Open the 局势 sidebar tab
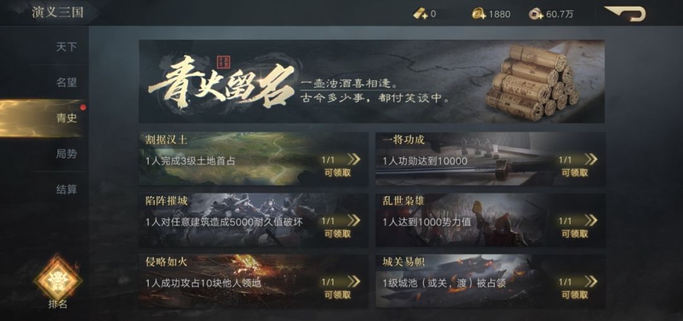 66,154
